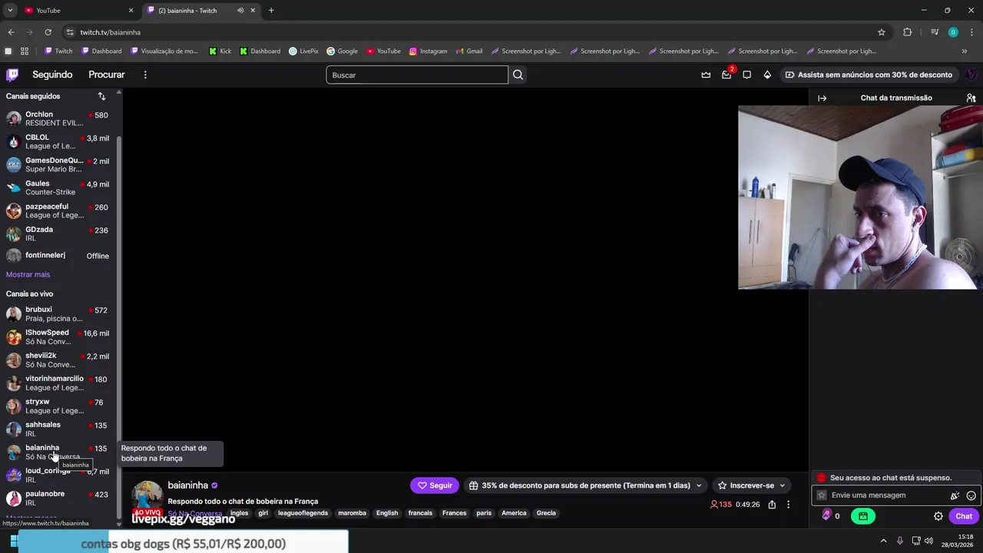Click baianinha streamer avatar
The image size is (983, 553).
[147, 497]
